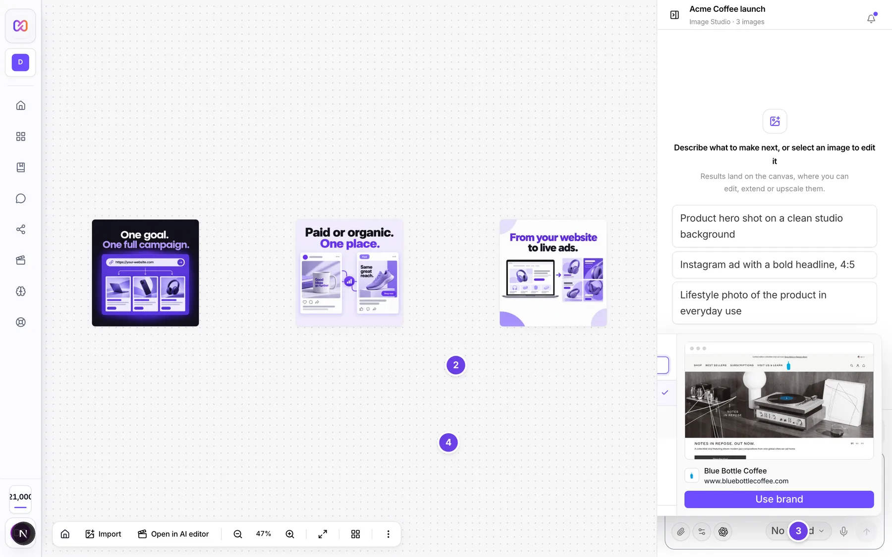
Task: Click Open in AI editor
Action: pyautogui.click(x=173, y=534)
